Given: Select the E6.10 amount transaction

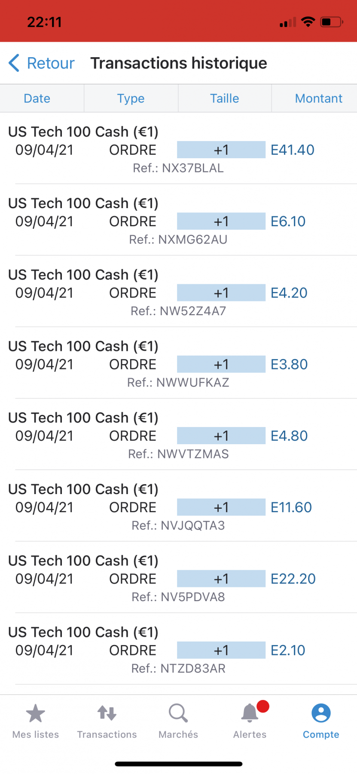Looking at the screenshot, I should (x=178, y=220).
